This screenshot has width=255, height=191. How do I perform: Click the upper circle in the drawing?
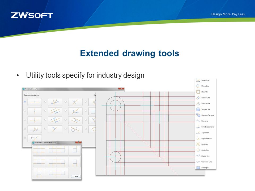click(115, 106)
